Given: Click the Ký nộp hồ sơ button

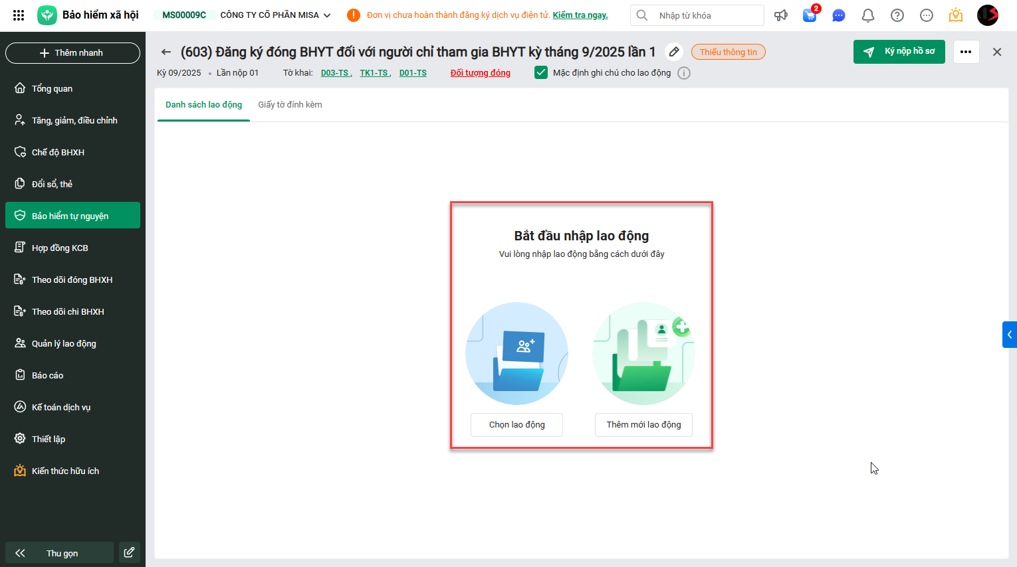Looking at the screenshot, I should pos(899,52).
